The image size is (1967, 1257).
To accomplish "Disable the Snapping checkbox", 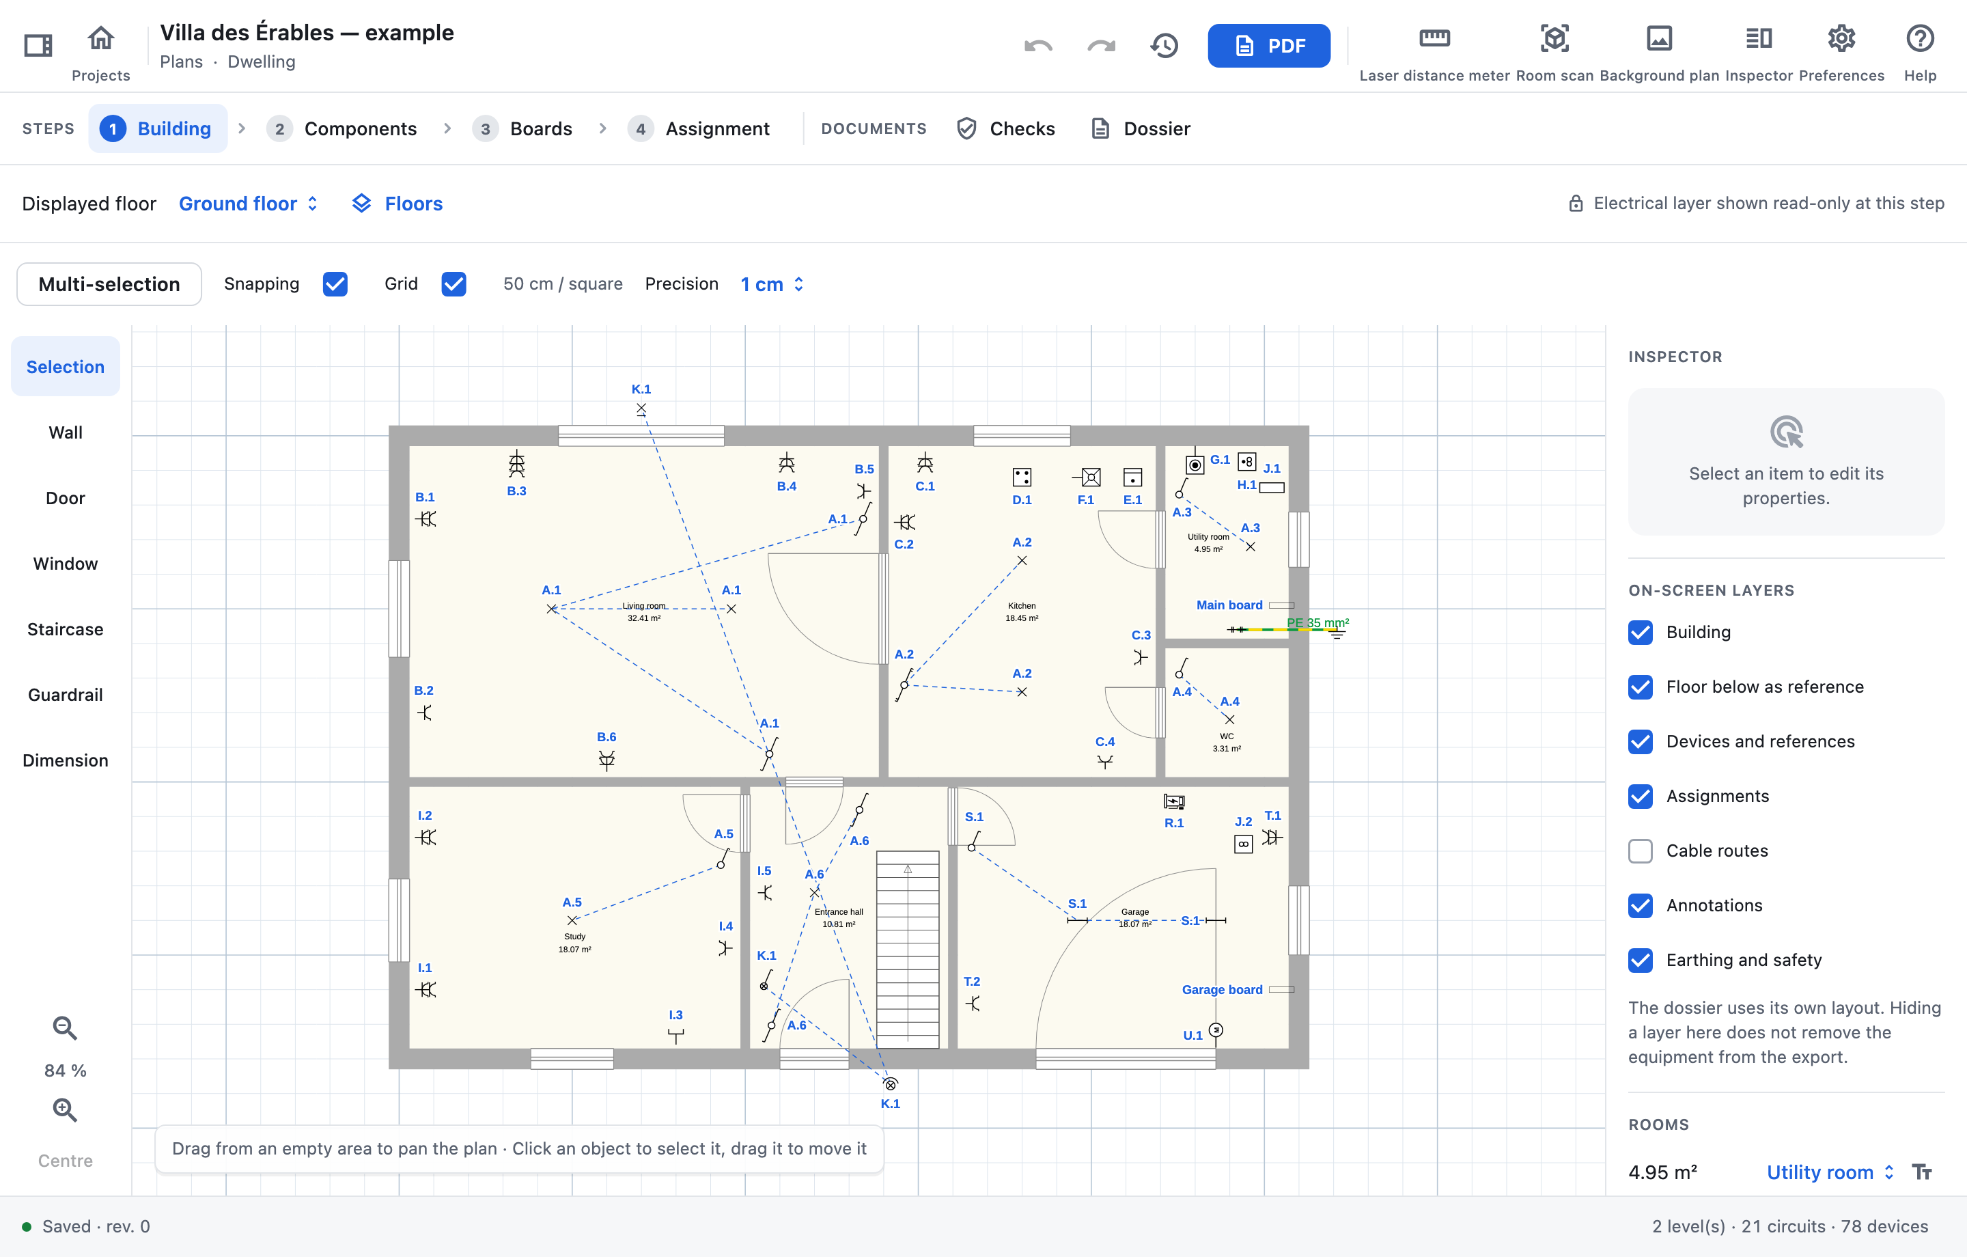I will click(x=335, y=284).
